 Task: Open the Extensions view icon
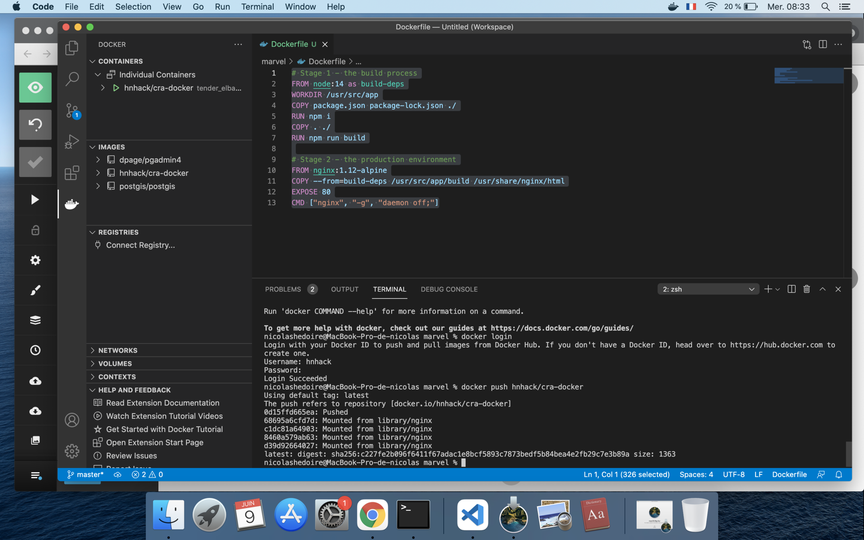point(72,173)
